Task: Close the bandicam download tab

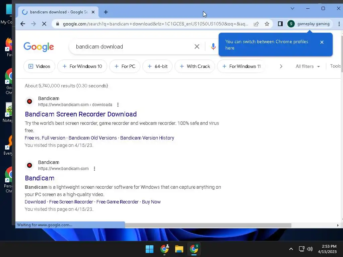Action: [x=93, y=12]
